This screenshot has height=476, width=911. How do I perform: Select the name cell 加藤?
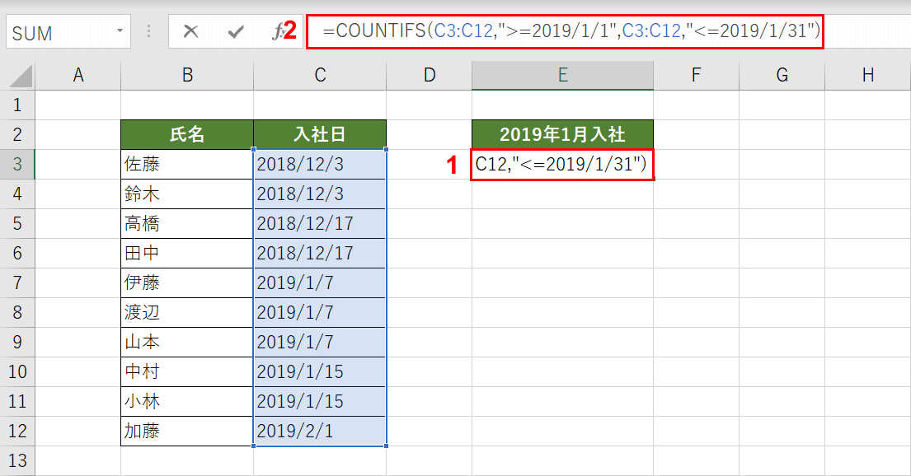(x=187, y=431)
